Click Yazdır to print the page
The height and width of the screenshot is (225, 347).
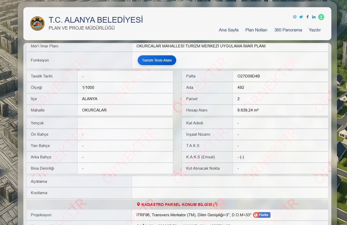(x=315, y=30)
